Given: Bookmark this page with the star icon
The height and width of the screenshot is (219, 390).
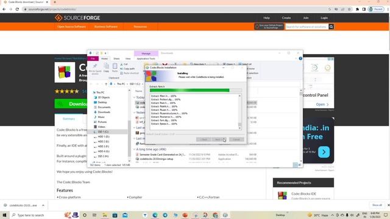Looking at the screenshot, I should pos(349,9).
